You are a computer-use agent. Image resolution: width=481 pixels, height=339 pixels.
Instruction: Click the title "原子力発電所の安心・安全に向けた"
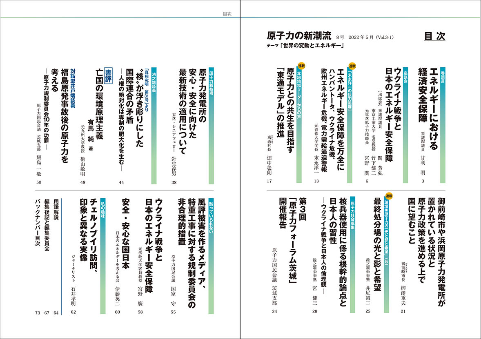click(198, 103)
